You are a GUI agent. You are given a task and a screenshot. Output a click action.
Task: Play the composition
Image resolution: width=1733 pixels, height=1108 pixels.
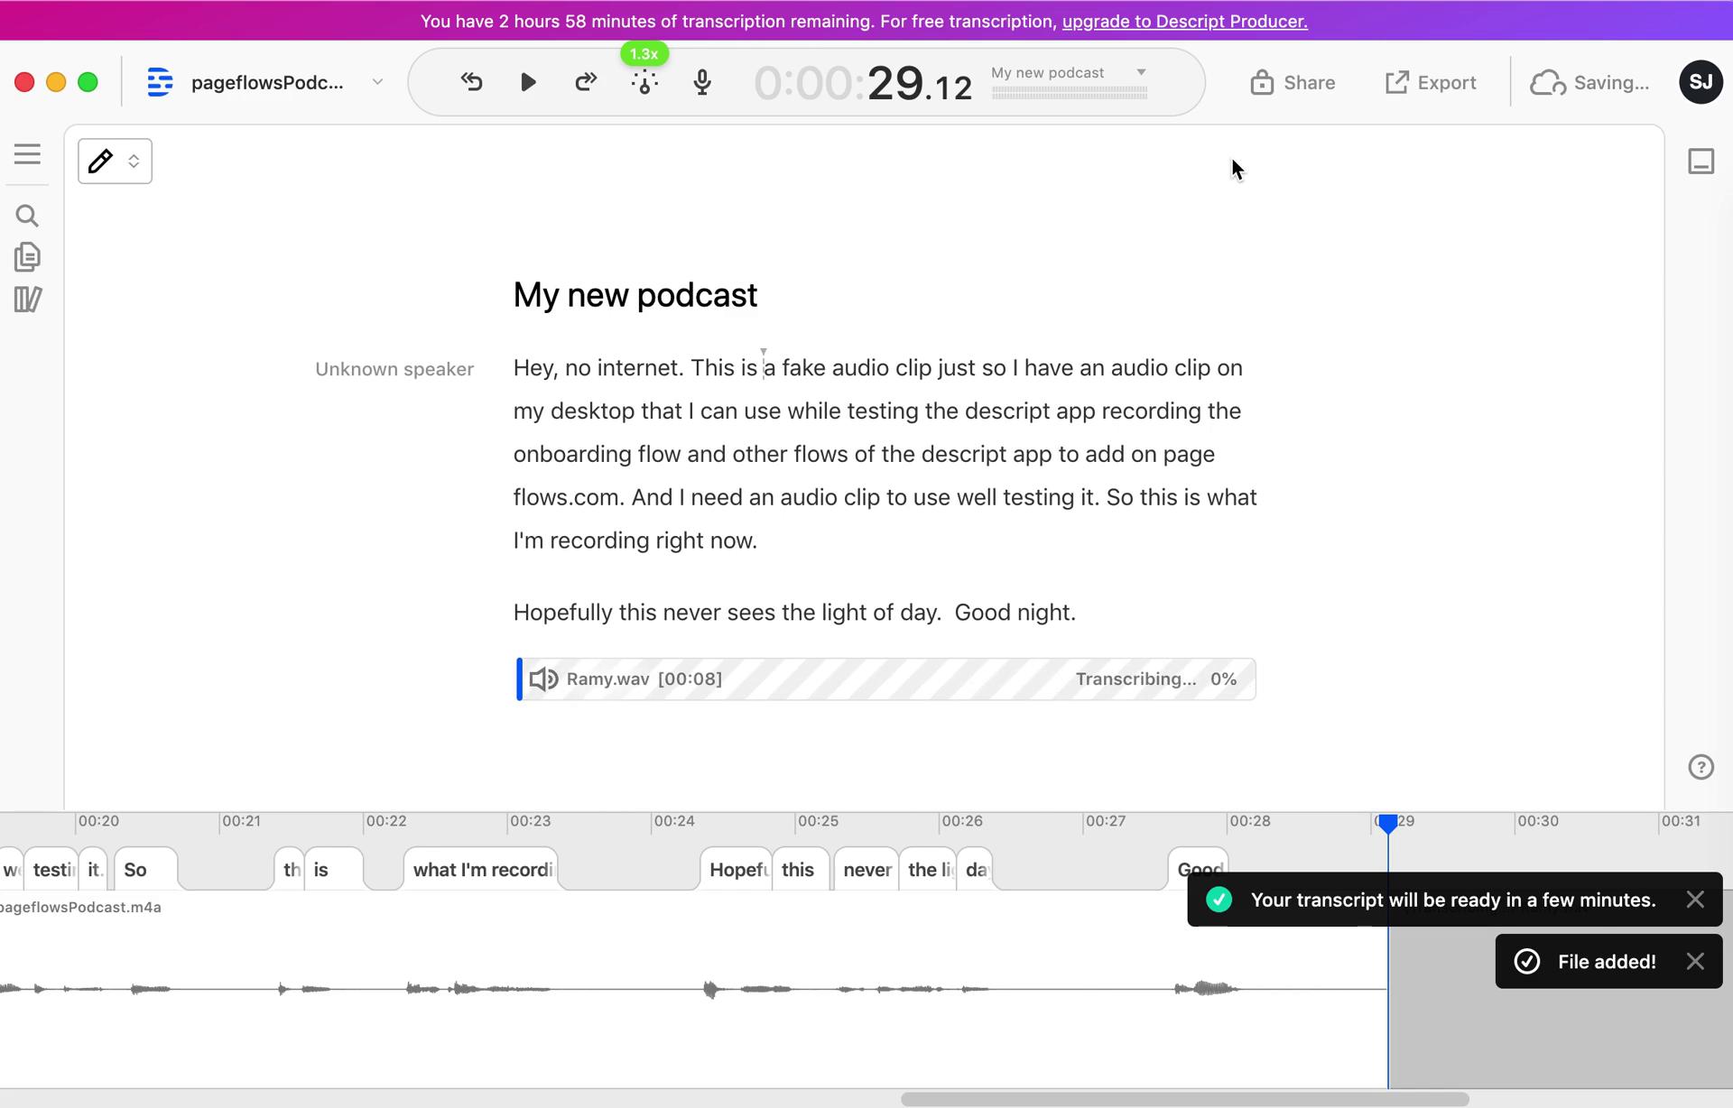pos(528,82)
